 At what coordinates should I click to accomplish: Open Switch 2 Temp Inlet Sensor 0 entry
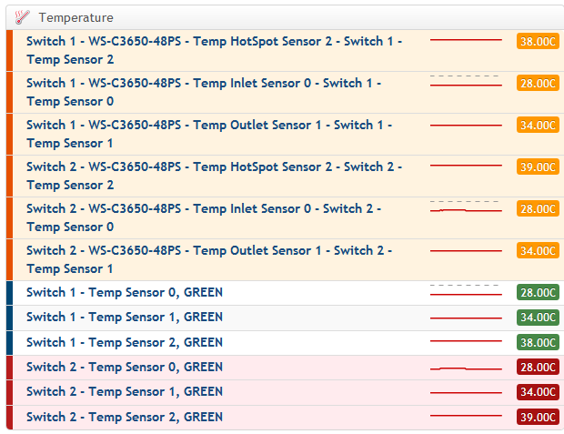click(204, 217)
